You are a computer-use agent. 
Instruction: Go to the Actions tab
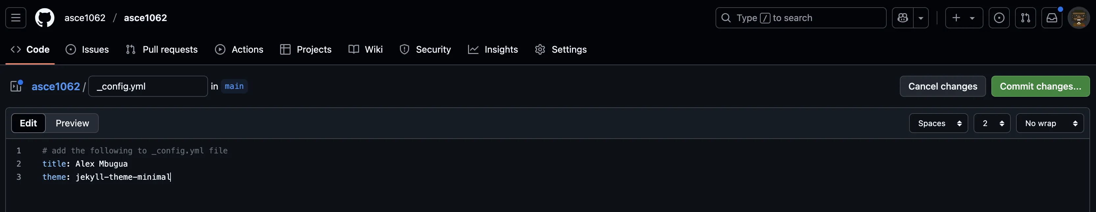tap(239, 49)
